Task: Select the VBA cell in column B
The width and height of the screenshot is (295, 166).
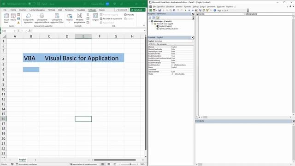Action: pos(31,58)
